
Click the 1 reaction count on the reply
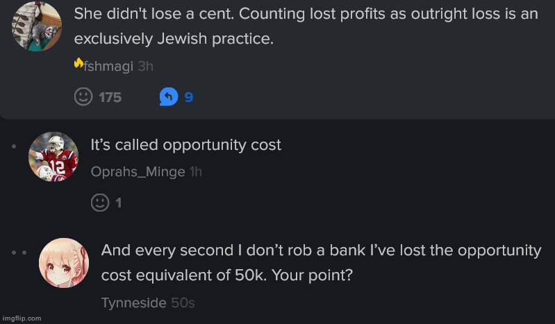coord(119,203)
